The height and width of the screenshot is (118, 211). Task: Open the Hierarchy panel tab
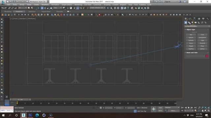[x=195, y=19]
